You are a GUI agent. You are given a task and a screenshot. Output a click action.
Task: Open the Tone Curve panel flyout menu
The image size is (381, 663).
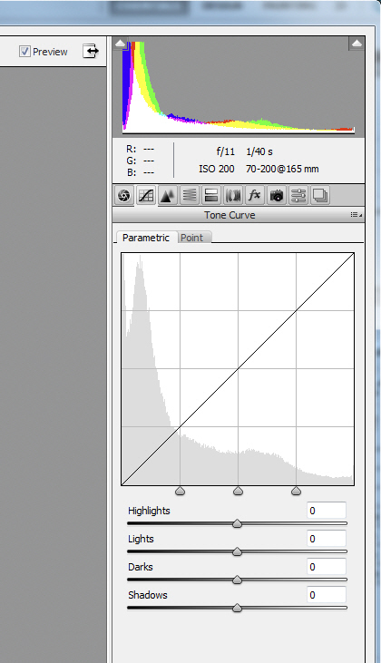click(356, 215)
